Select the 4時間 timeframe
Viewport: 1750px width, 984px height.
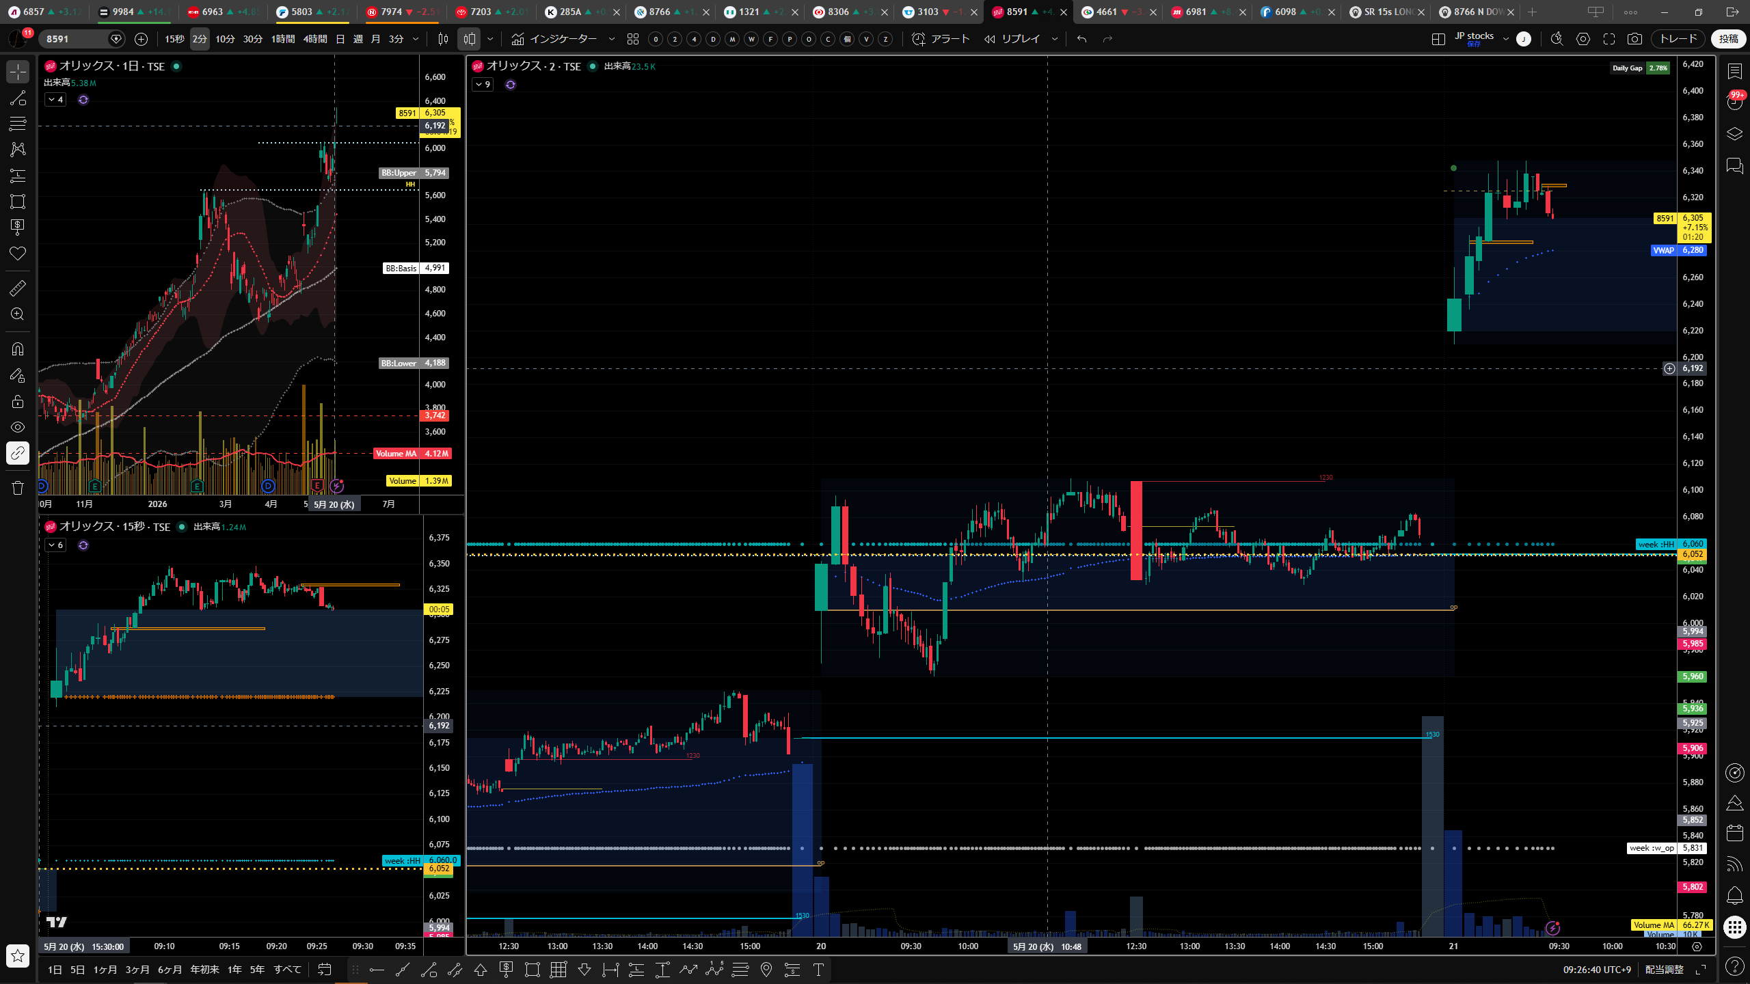pos(315,39)
